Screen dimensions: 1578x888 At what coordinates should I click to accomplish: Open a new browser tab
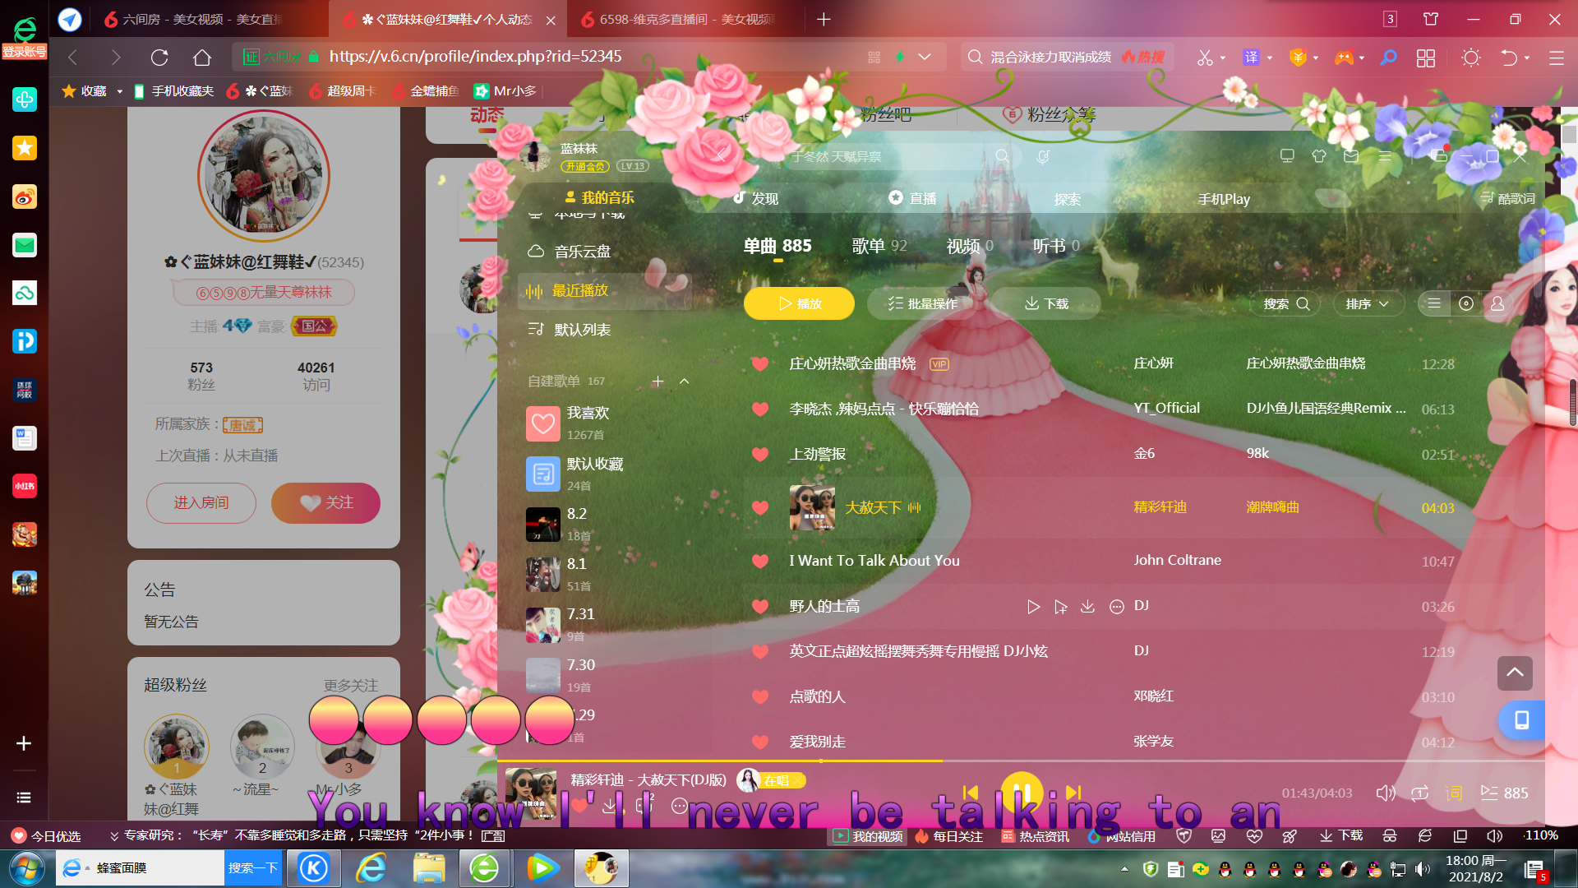824,19
